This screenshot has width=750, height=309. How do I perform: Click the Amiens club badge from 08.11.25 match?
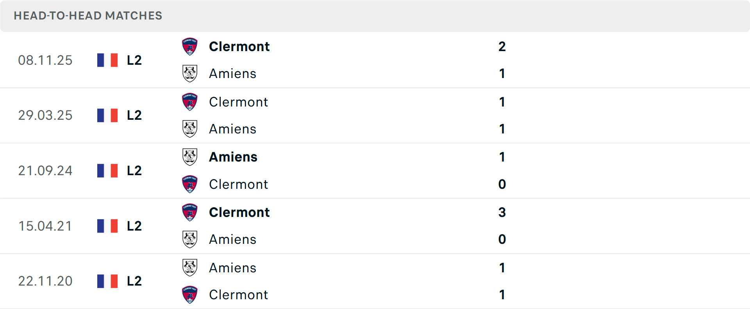coord(190,73)
